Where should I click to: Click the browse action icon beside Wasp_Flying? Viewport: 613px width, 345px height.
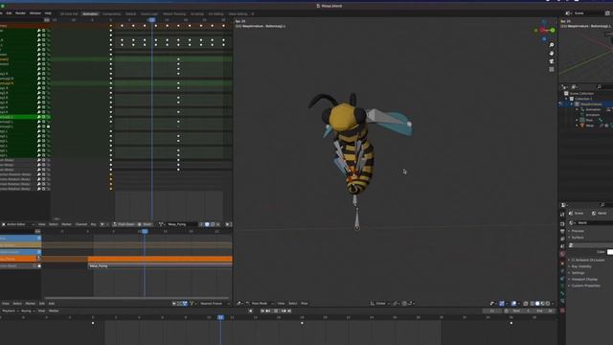tap(161, 224)
